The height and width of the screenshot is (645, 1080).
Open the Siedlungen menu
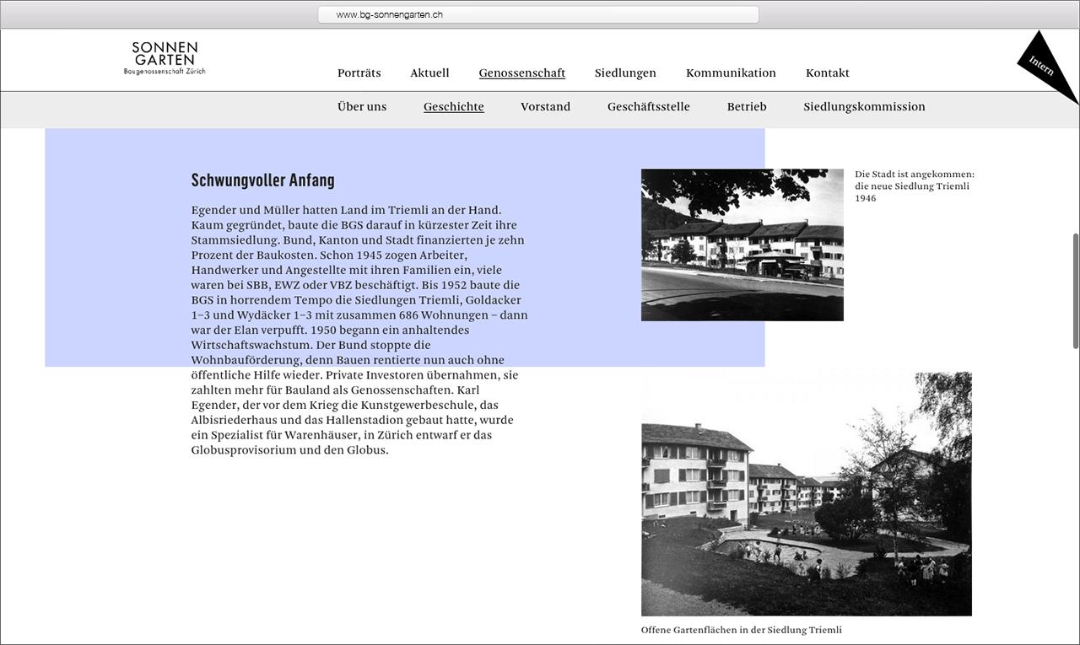(x=625, y=73)
